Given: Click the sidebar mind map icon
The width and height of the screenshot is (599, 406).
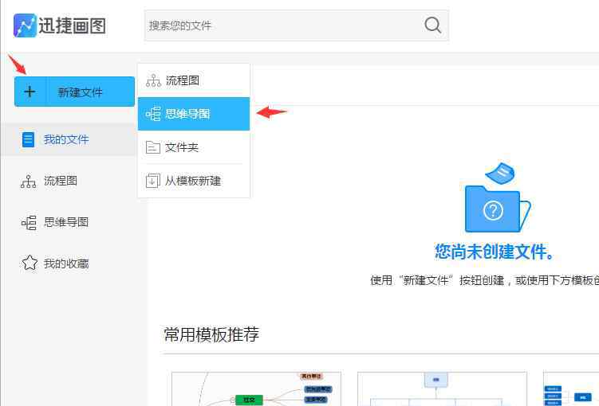Looking at the screenshot, I should (x=29, y=222).
